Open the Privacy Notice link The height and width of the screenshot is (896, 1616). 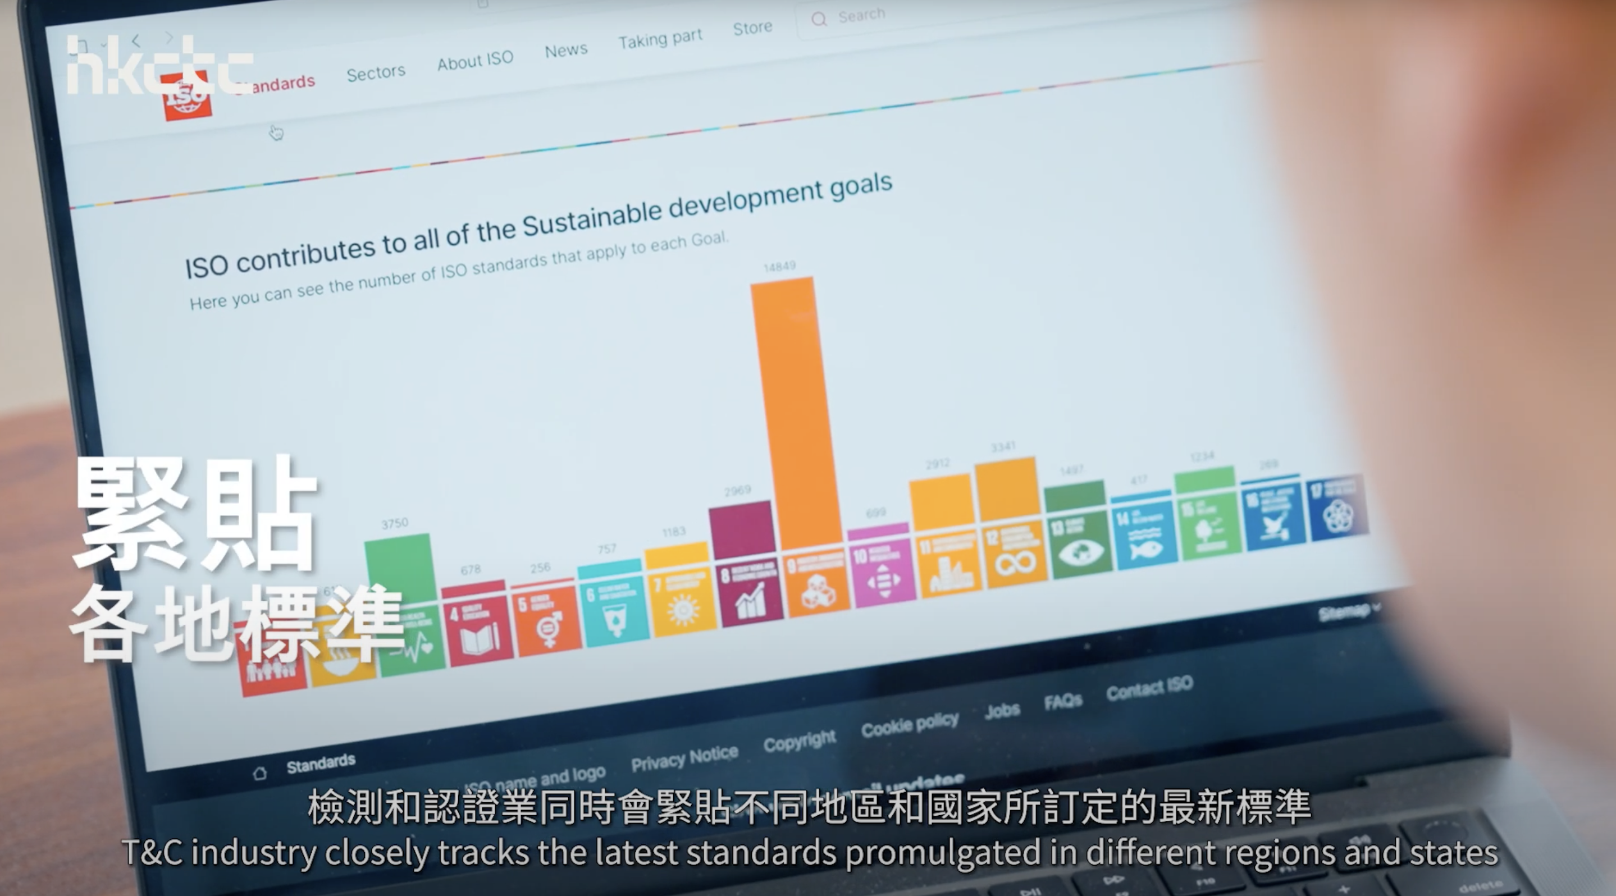tap(684, 758)
